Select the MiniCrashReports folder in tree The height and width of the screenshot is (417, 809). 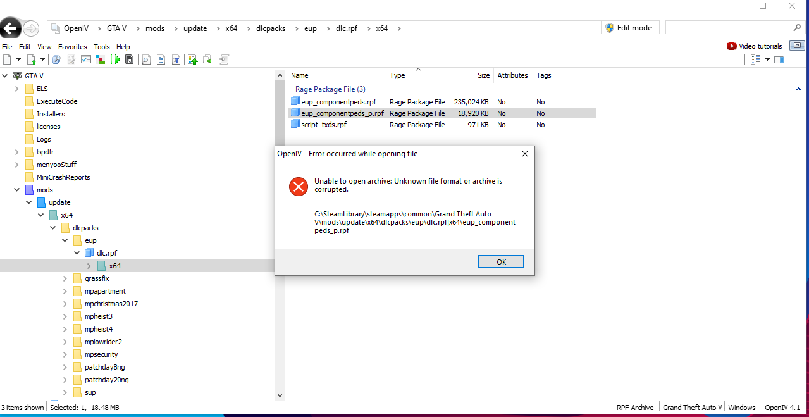(x=63, y=177)
